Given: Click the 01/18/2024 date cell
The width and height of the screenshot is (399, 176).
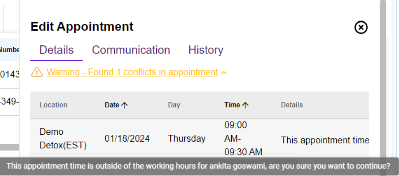Looking at the screenshot, I should click(127, 139).
